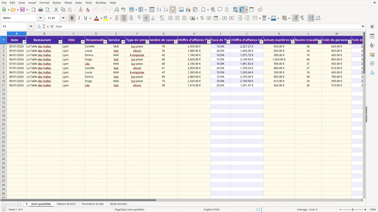
Task: Click Delete Decimal Place icon
Action: 232,18
